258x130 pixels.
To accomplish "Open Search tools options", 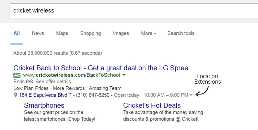I will point(181,33).
